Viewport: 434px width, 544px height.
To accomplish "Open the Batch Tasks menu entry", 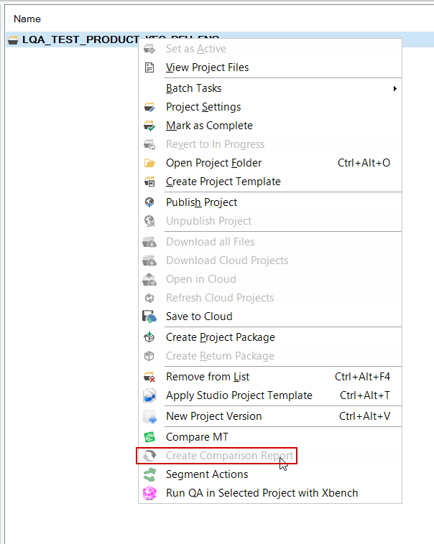I will (193, 88).
